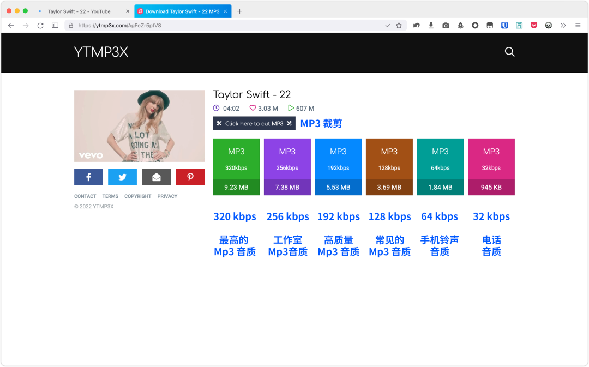Show more toolbar extensions overflow
The image size is (589, 367).
click(x=563, y=26)
